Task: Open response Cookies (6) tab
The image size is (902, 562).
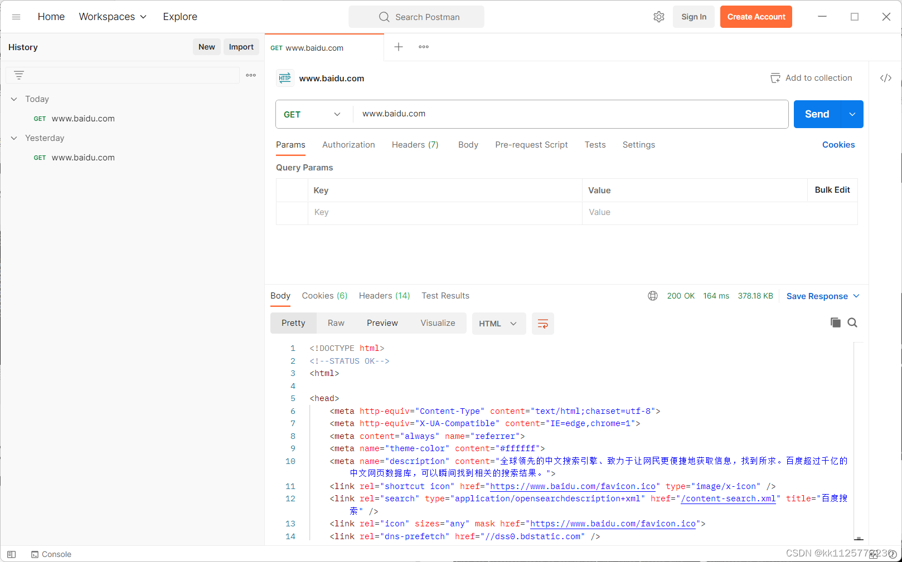Action: click(x=324, y=296)
